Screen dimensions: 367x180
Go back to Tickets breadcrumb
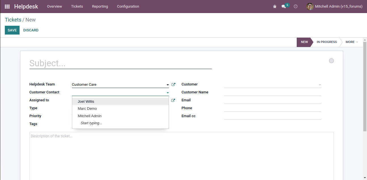pyautogui.click(x=13, y=20)
